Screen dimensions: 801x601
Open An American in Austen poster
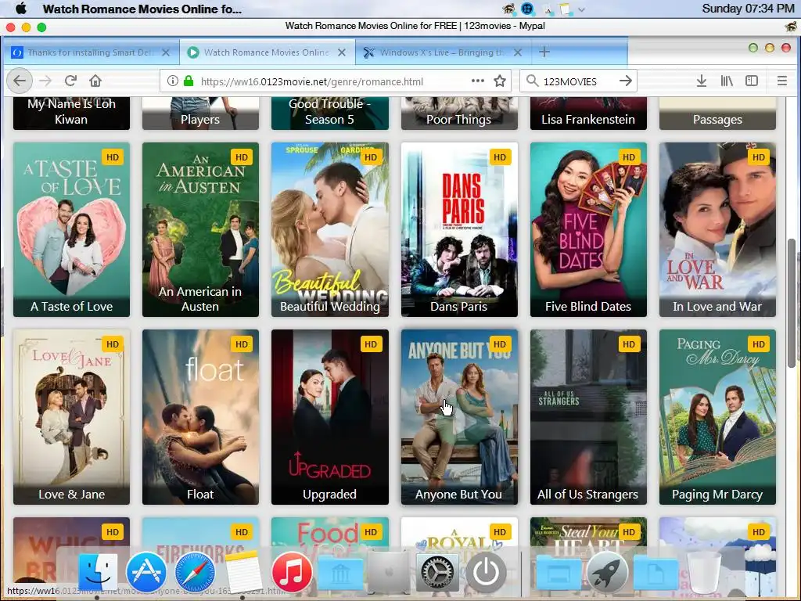(x=200, y=229)
